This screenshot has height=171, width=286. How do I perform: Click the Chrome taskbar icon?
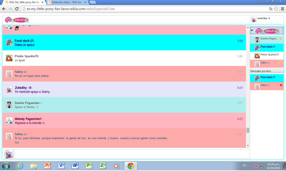[x=130, y=166]
